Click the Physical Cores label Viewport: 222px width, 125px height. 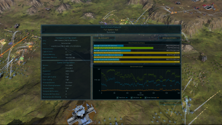click(x=48, y=49)
